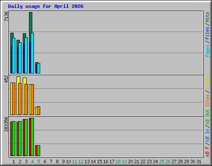Click the 452 visits axis value
The width and height of the screenshot is (212, 166).
[6, 79]
